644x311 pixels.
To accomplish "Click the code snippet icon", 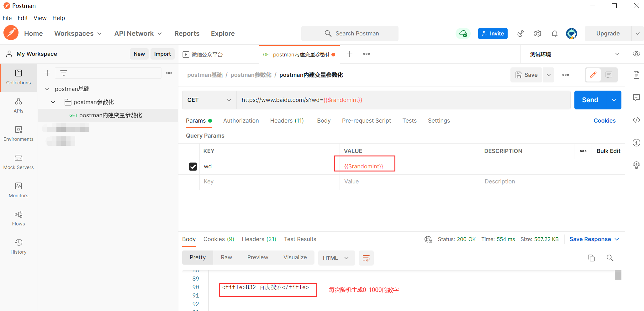I will pyautogui.click(x=636, y=120).
